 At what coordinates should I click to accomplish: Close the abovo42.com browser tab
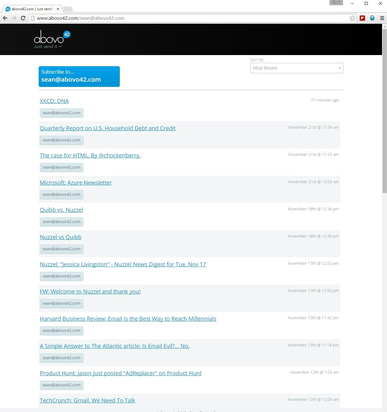click(x=58, y=9)
